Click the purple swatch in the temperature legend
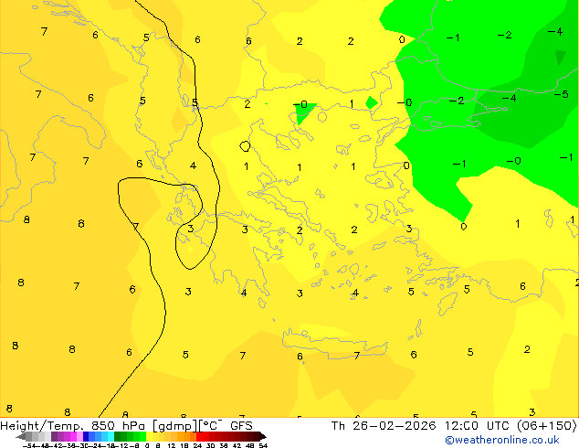Image resolution: width=579 pixels, height=448 pixels. coord(54,436)
